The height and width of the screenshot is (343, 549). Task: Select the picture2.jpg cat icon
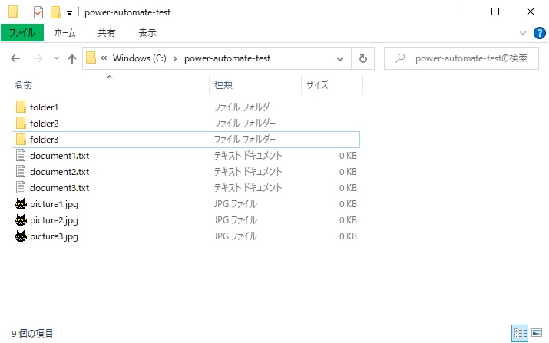pos(21,219)
